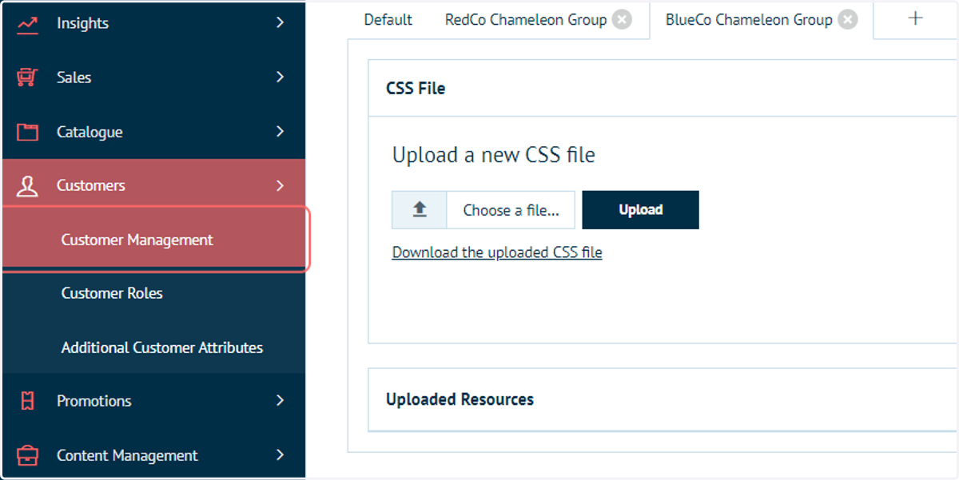Click Download the uploaded CSS file link

point(497,253)
